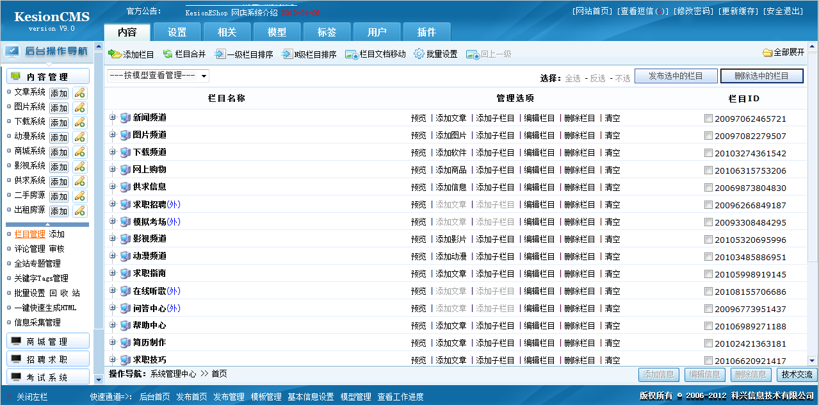Expand the 求职指南 tree node

(113, 273)
